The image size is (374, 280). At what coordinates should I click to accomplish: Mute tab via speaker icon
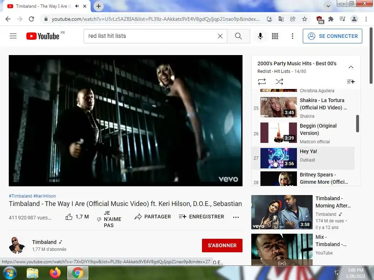pos(77,6)
